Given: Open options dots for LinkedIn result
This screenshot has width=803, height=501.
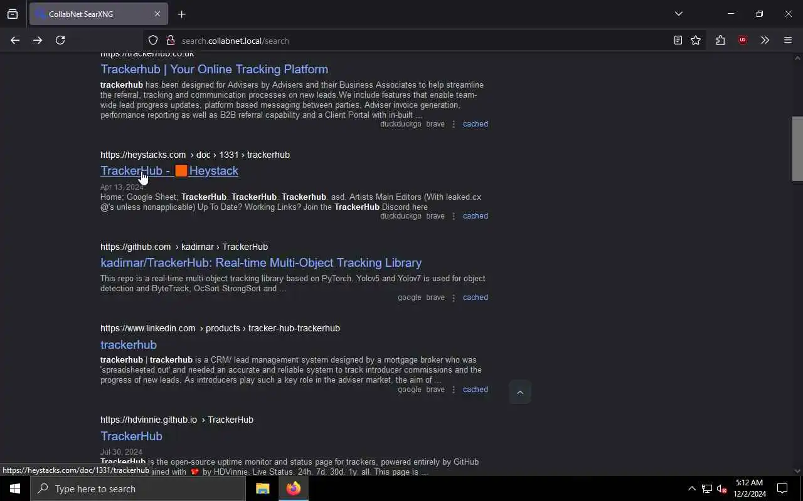Looking at the screenshot, I should coord(454,390).
